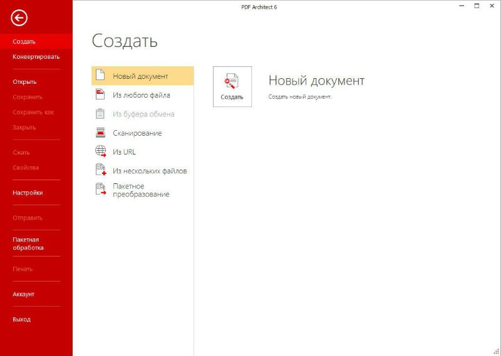Image resolution: width=501 pixels, height=356 pixels.
Task: Open Пакетная обработка from the sidebar
Action: tap(28, 243)
